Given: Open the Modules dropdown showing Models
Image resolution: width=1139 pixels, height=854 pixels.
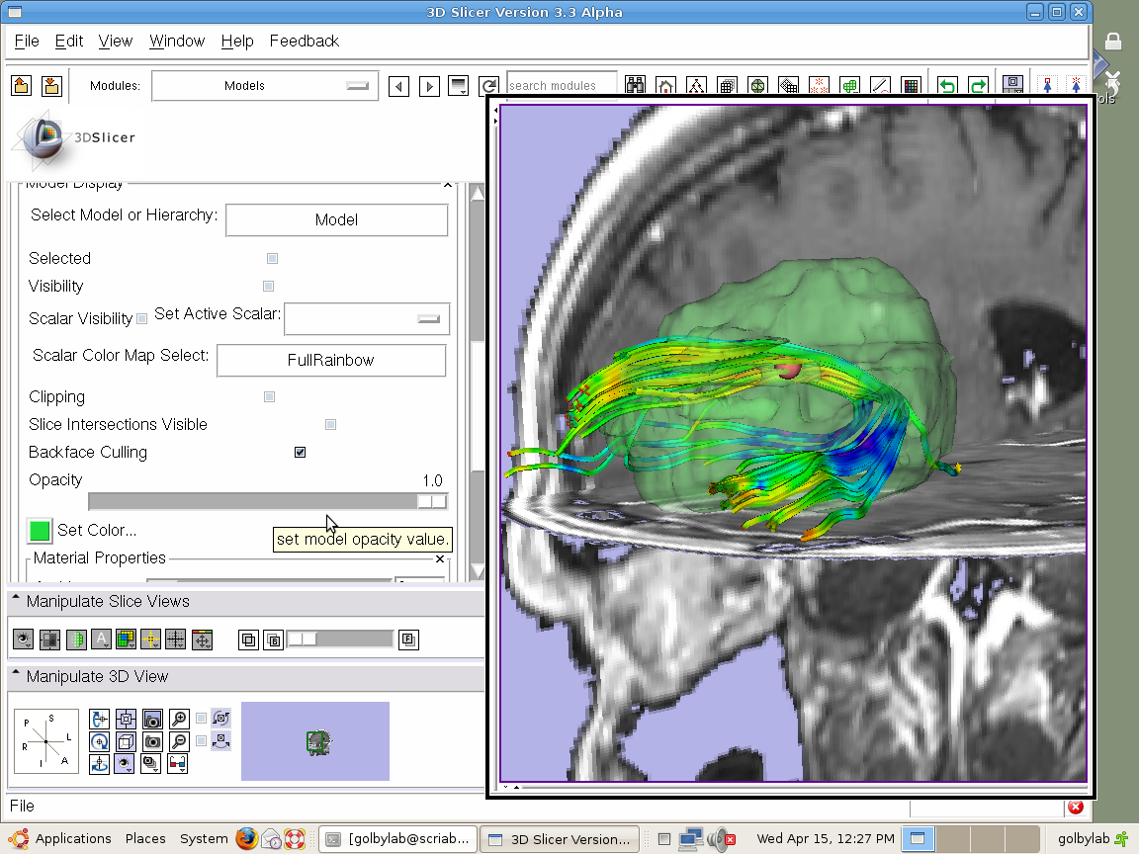Looking at the screenshot, I should [264, 86].
